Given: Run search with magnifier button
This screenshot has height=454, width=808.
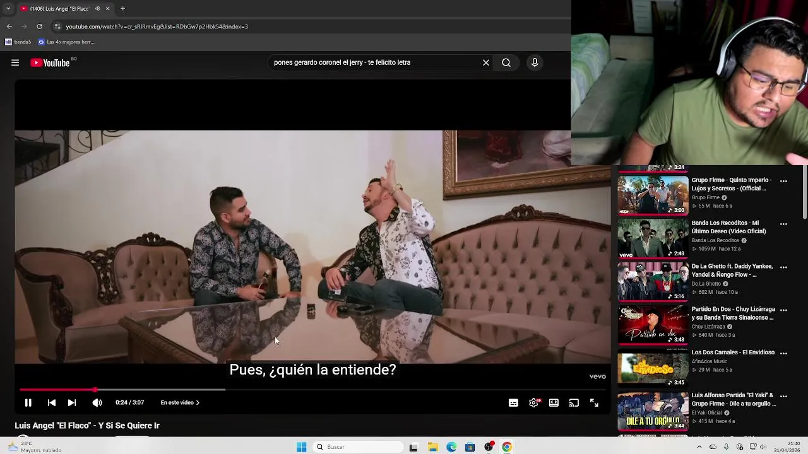Looking at the screenshot, I should [x=506, y=62].
